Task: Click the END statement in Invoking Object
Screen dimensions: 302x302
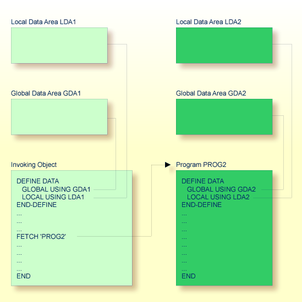Action: 24,276
